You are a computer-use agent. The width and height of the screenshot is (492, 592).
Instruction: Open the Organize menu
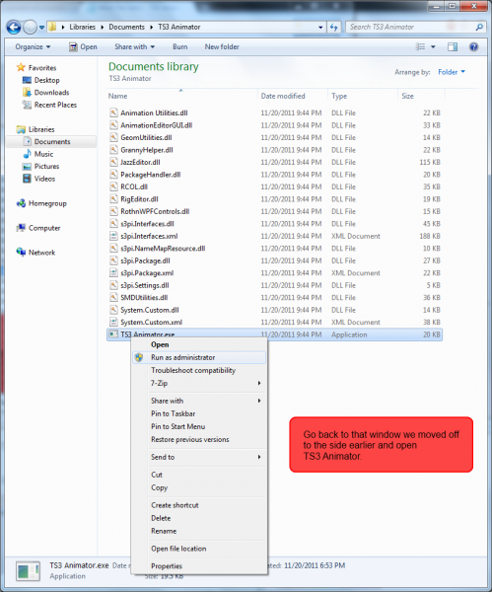click(33, 46)
